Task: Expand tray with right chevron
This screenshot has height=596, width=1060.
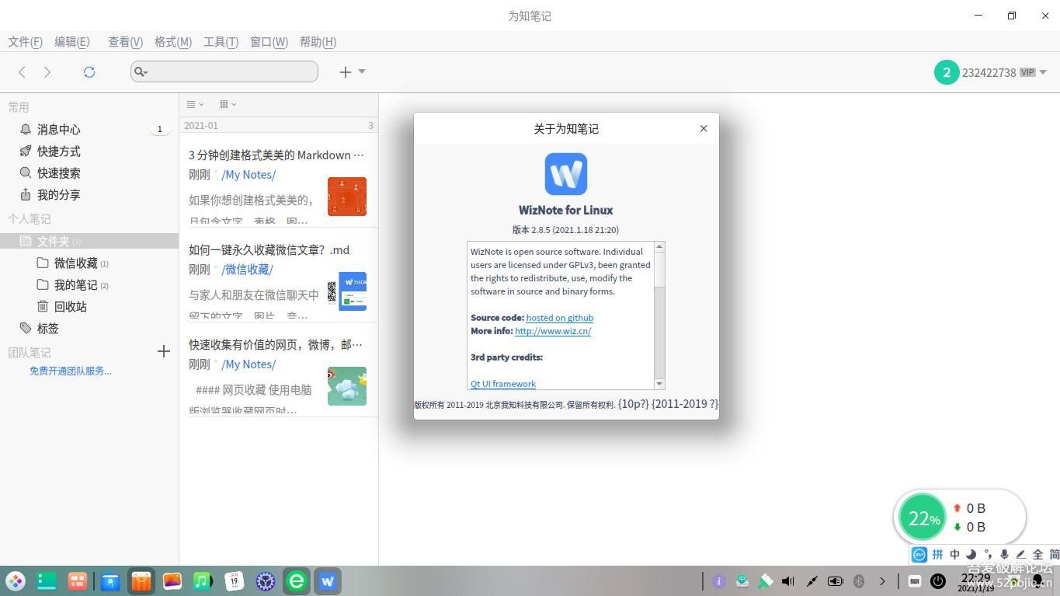Action: pyautogui.click(x=882, y=580)
